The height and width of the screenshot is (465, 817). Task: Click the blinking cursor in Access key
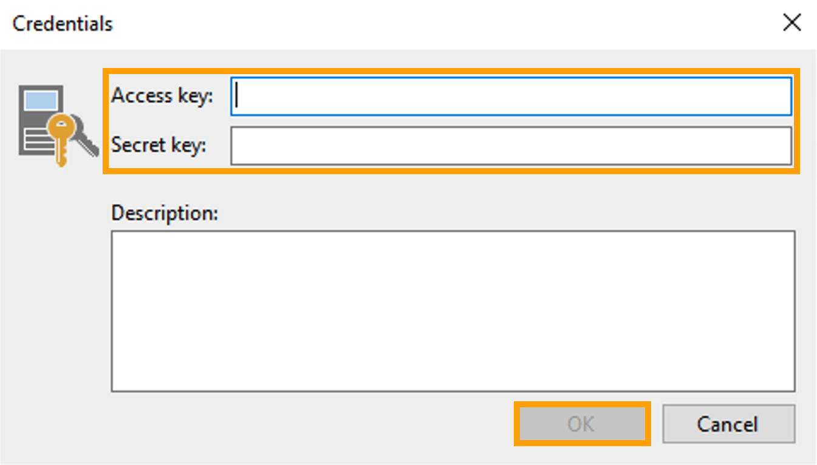coord(235,96)
